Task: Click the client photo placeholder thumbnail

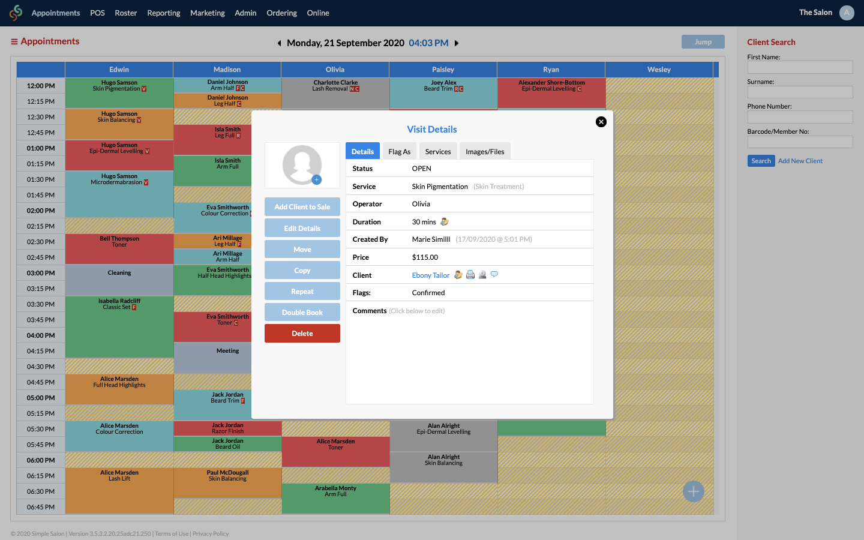Action: coord(302,165)
